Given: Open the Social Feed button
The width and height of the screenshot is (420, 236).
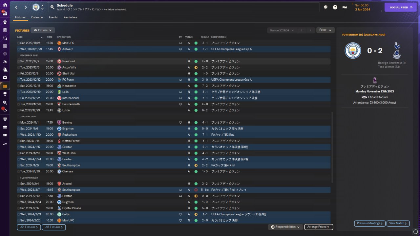Looking at the screenshot, I should [400, 7].
